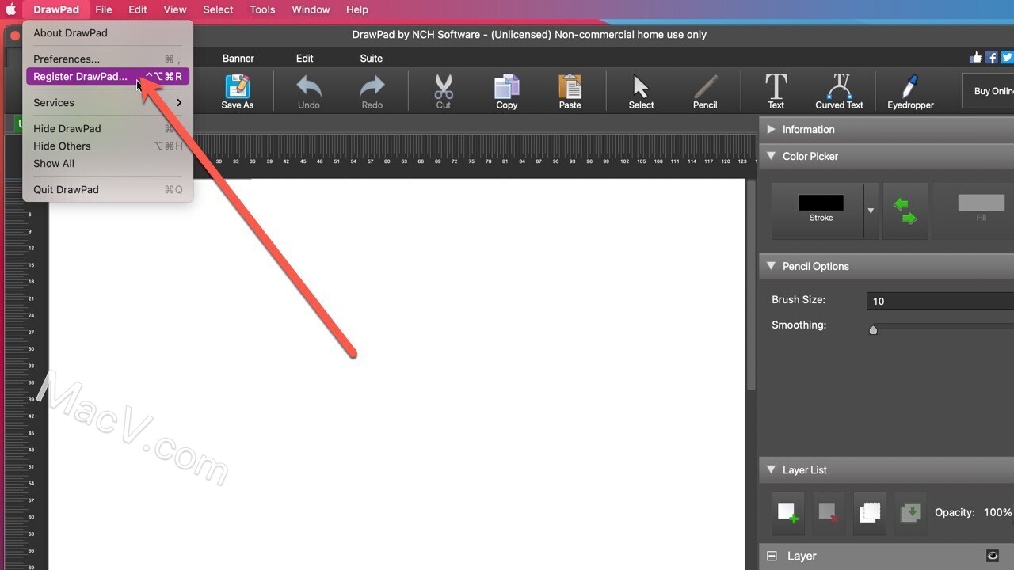Click the black Stroke color swatch
Screen dimensions: 1014x570
(x=821, y=203)
